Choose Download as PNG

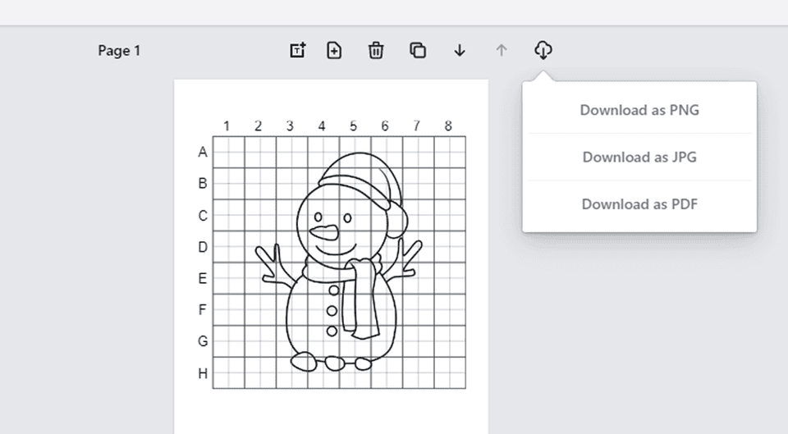pos(639,110)
